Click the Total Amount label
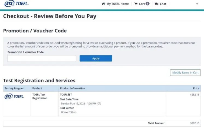The width and height of the screenshot is (204, 128). [x=156, y=123]
